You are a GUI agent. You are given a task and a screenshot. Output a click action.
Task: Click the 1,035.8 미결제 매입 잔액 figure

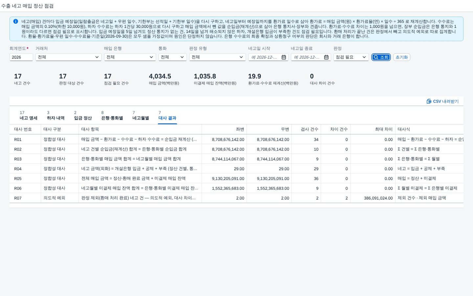(205, 76)
